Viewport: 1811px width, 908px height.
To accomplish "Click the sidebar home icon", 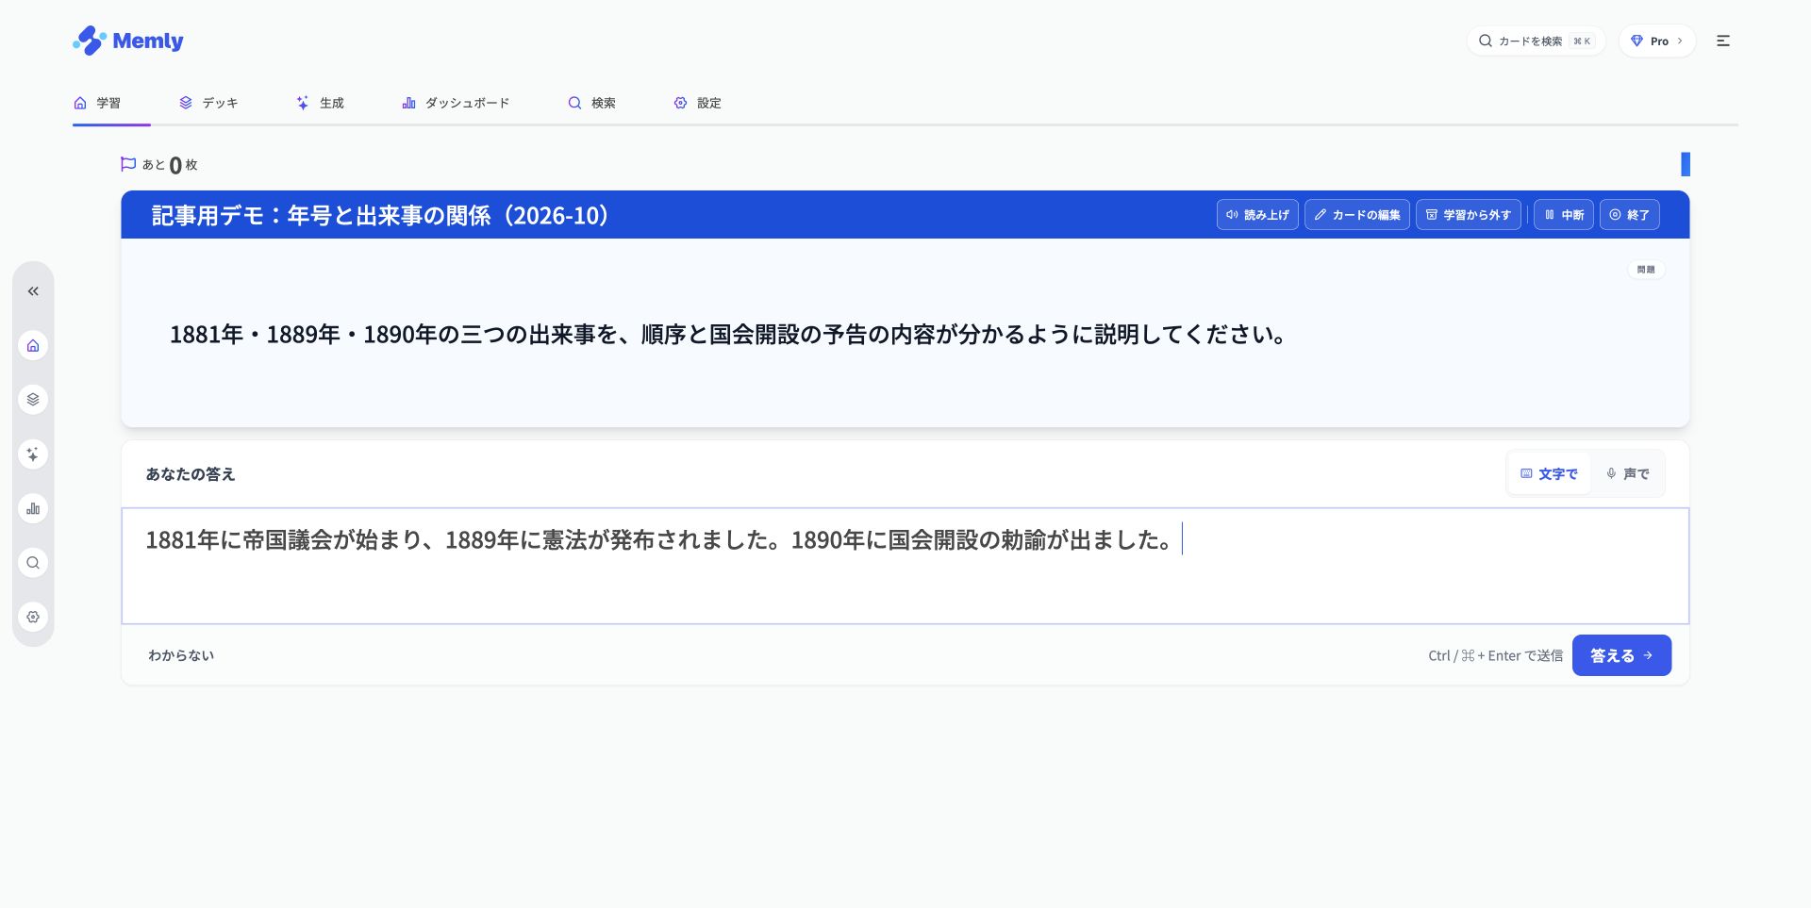I will [x=33, y=345].
